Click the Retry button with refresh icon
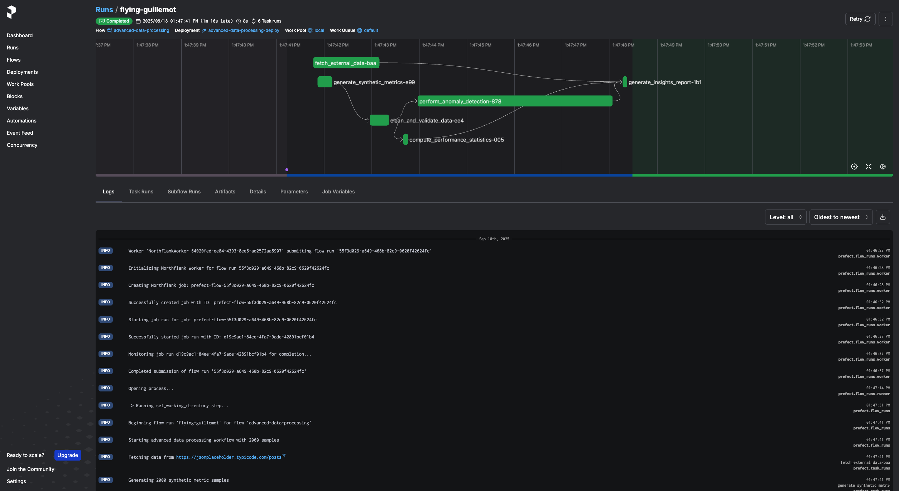899x491 pixels. click(860, 19)
